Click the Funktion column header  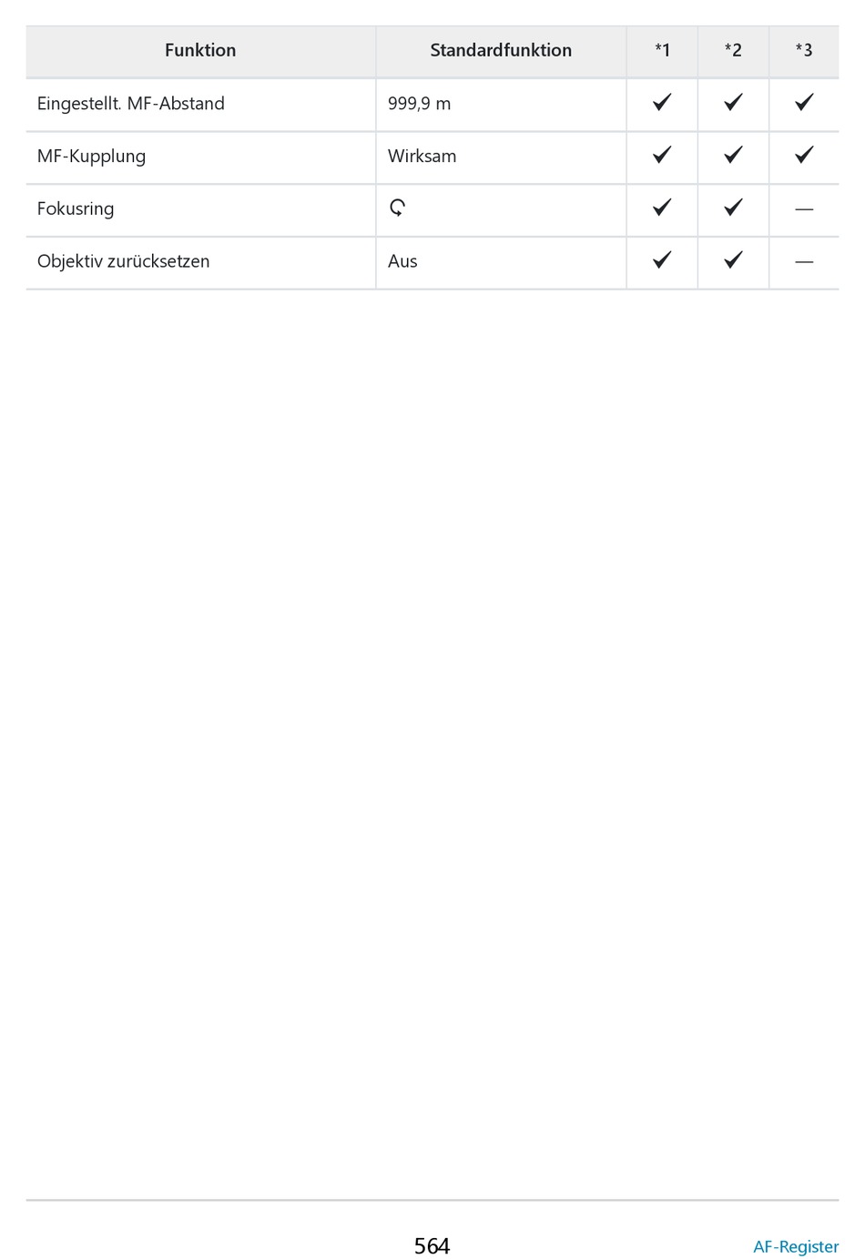coord(200,51)
